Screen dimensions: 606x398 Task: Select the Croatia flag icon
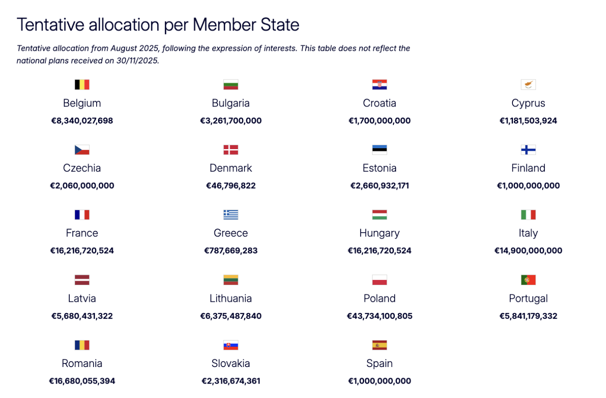coord(379,84)
